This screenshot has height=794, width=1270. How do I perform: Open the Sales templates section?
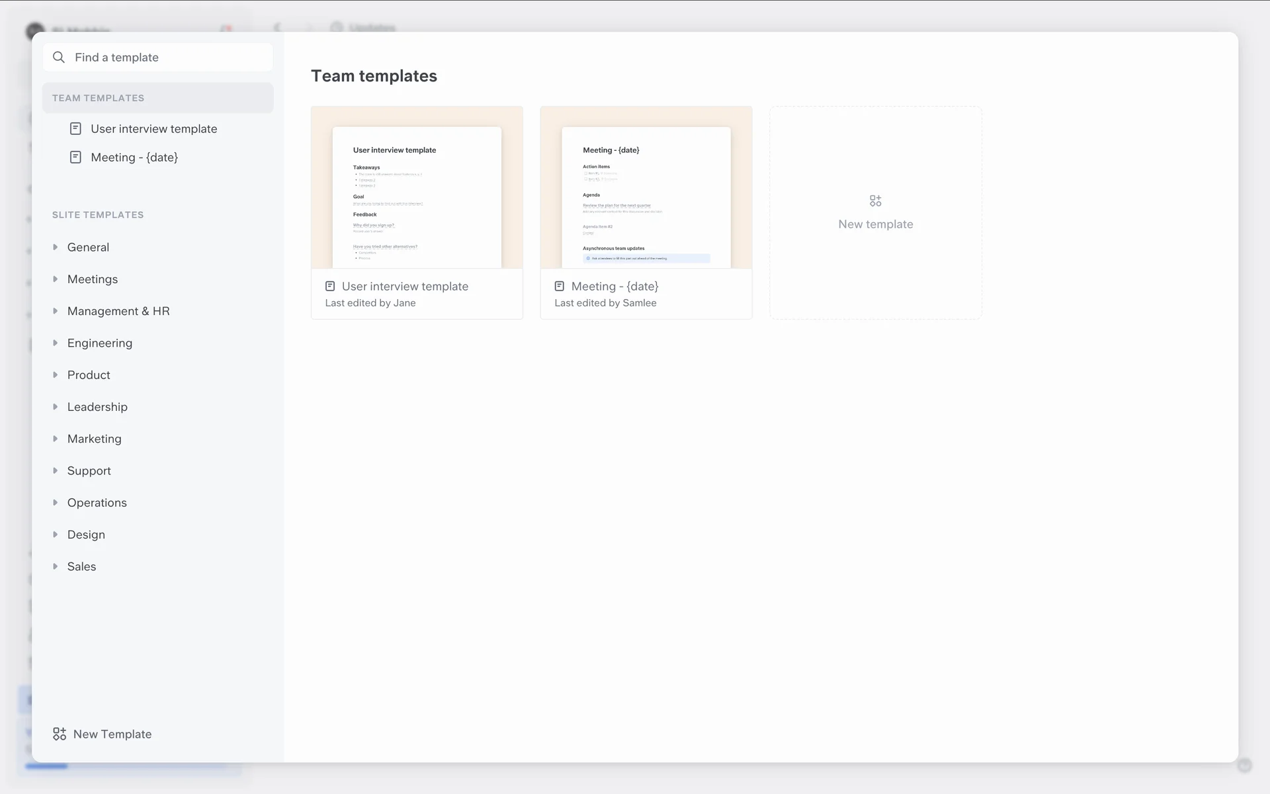pos(81,566)
